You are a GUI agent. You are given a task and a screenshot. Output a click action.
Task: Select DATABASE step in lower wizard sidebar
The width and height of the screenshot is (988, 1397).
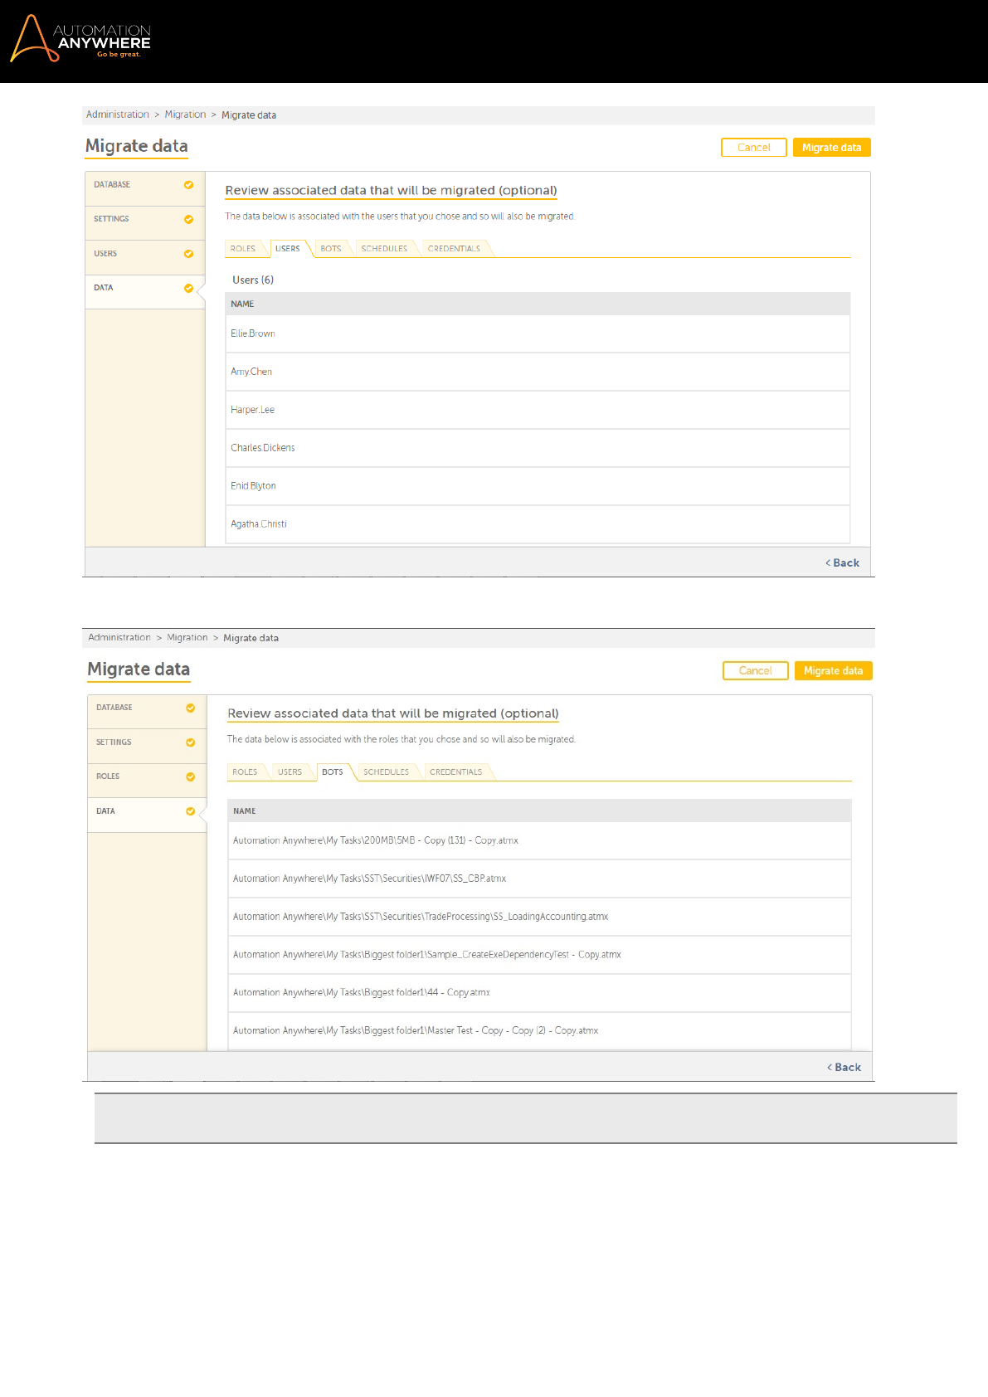pyautogui.click(x=147, y=712)
